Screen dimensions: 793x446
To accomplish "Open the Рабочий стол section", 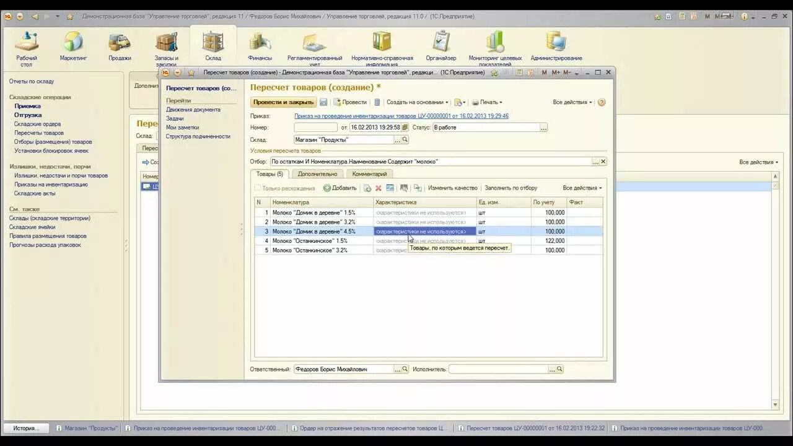I will pos(27,48).
